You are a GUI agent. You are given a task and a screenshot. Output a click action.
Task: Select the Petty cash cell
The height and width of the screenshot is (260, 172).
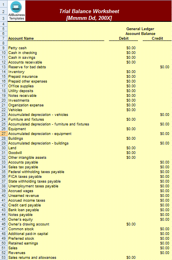point(17,48)
